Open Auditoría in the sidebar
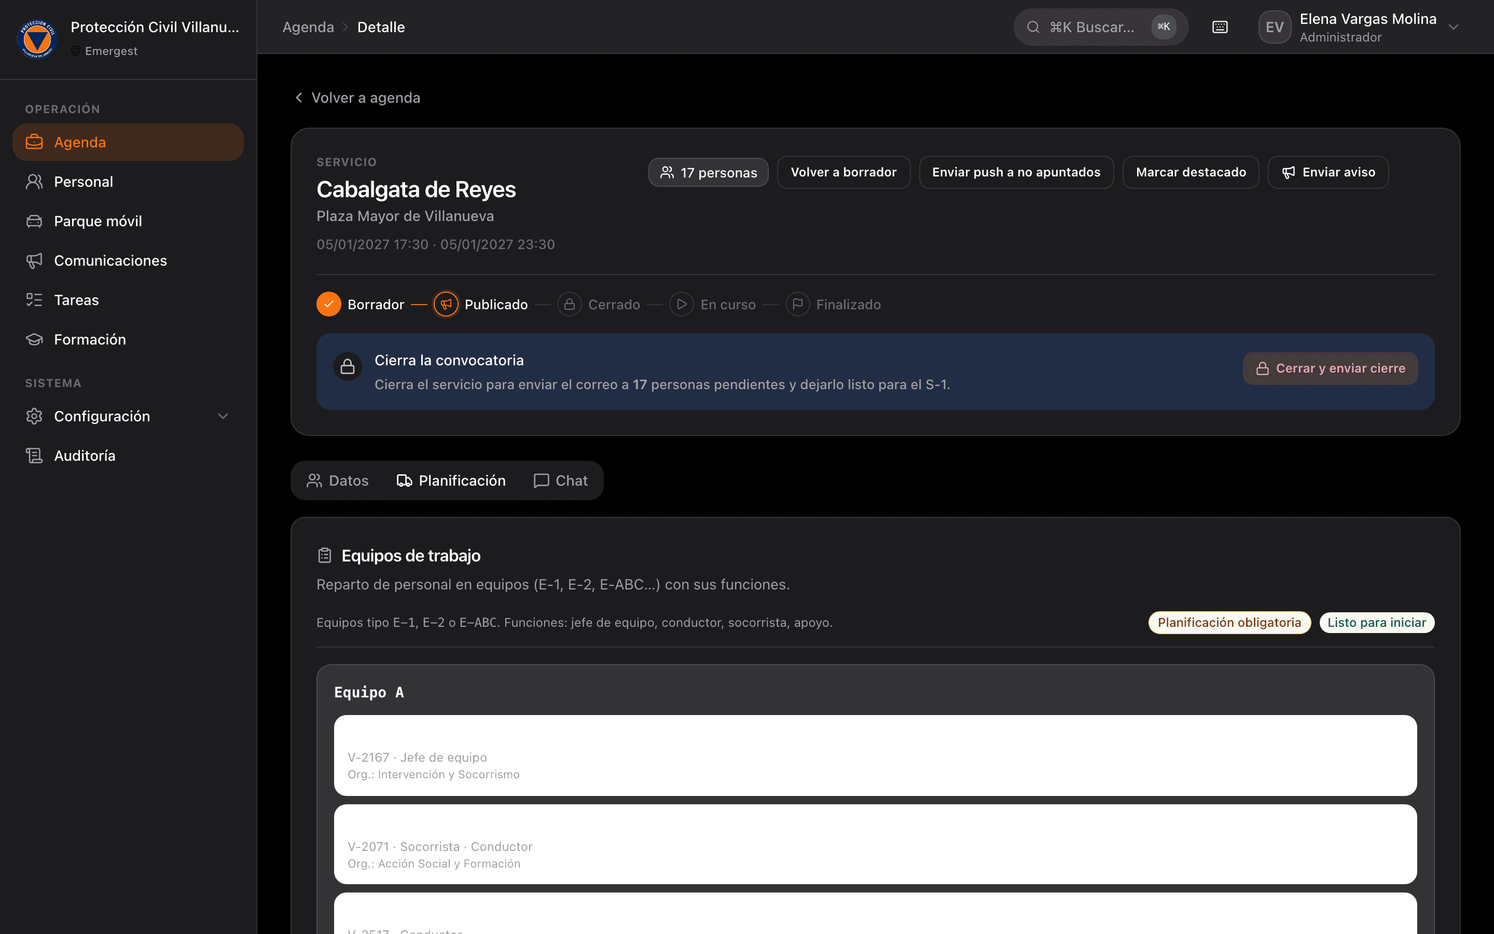1494x934 pixels. 128,456
